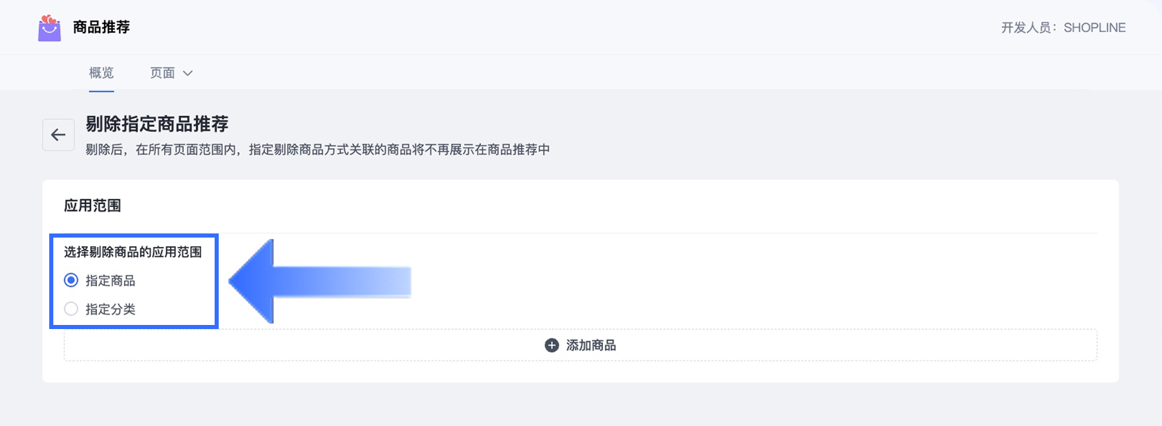Click the SHOPLINE developer name

1094,28
